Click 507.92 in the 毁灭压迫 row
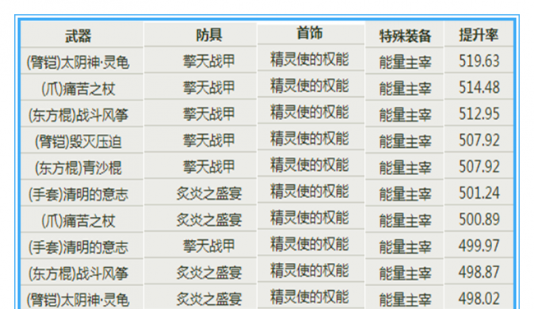The image size is (534, 309). tap(479, 141)
